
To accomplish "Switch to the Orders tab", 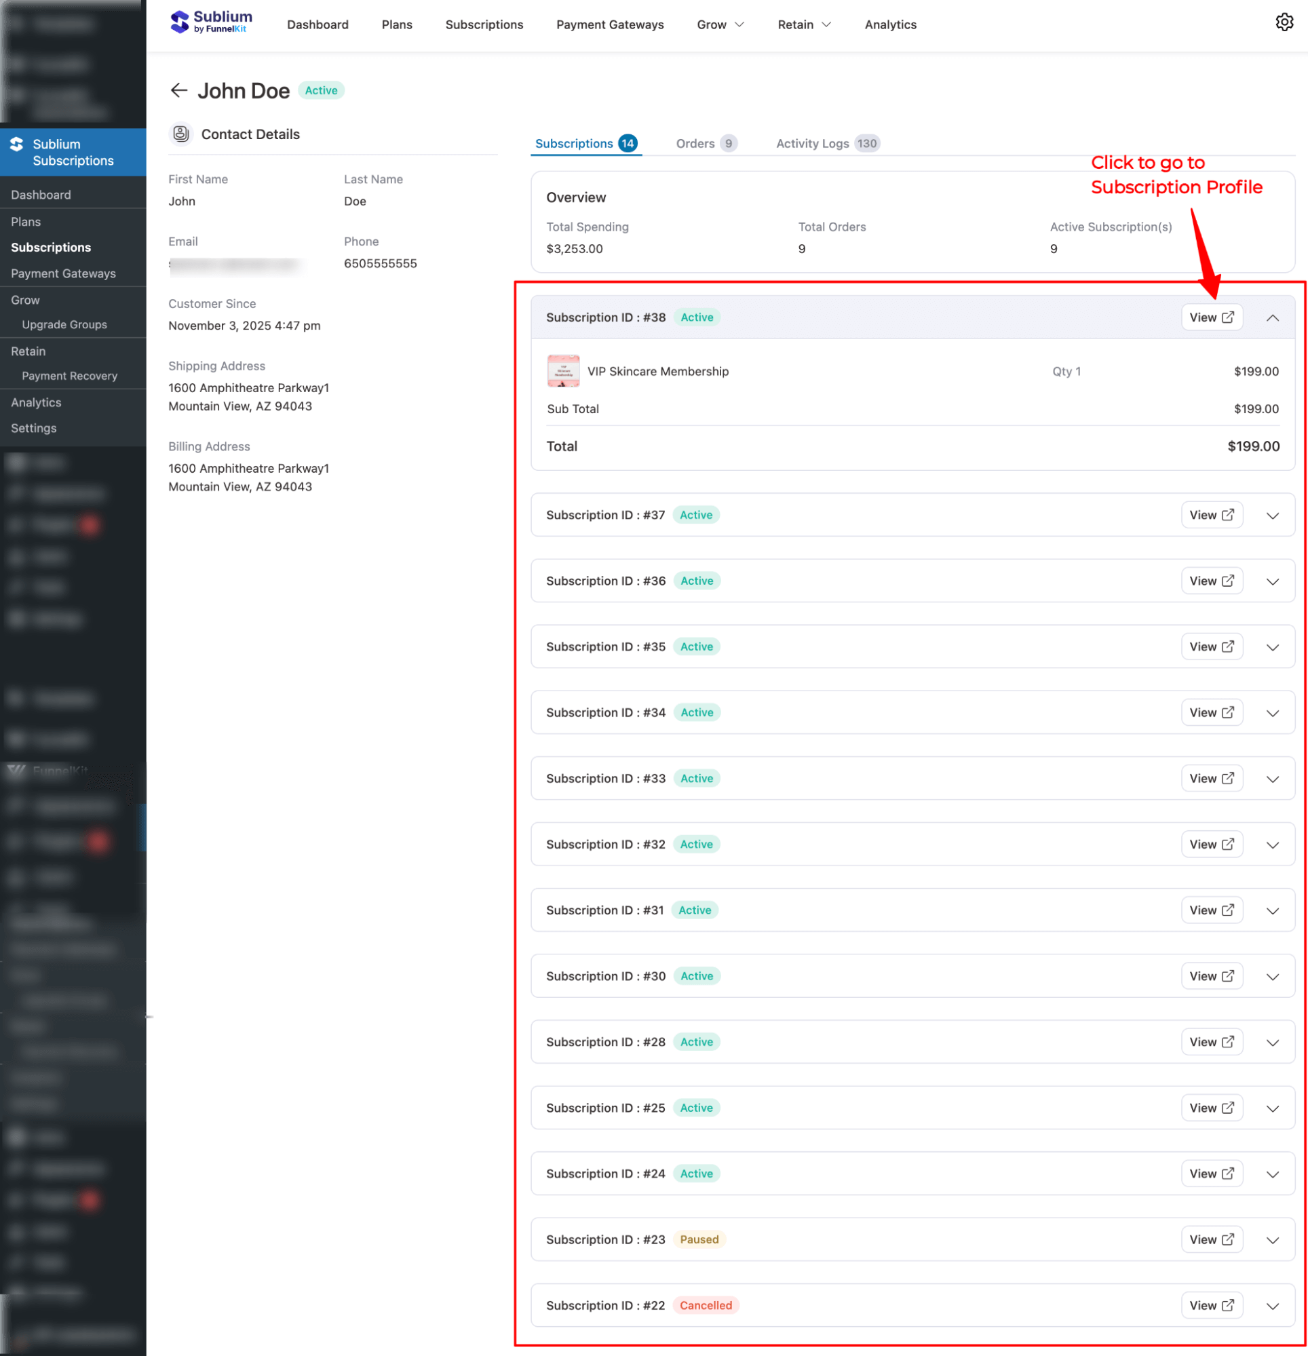I will (x=696, y=143).
